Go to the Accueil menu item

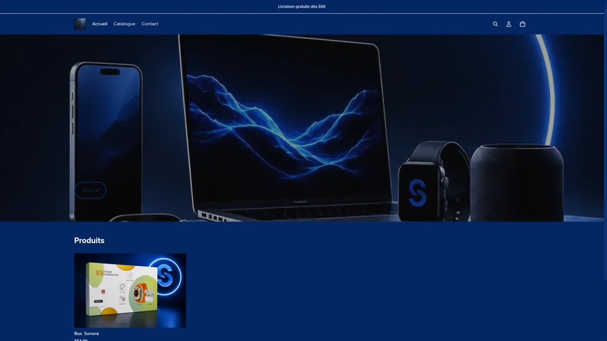[100, 24]
